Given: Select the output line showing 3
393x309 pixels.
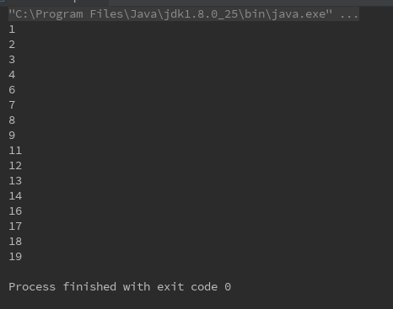Looking at the screenshot, I should pos(12,60).
